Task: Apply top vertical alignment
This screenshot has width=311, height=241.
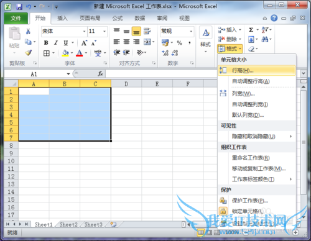Action: [117, 31]
